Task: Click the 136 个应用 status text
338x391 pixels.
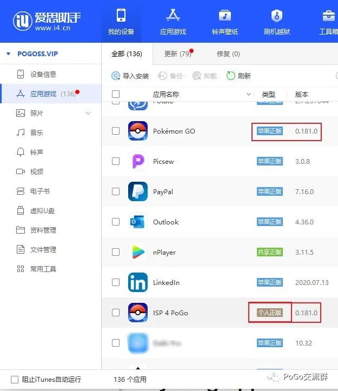Action: (130, 379)
